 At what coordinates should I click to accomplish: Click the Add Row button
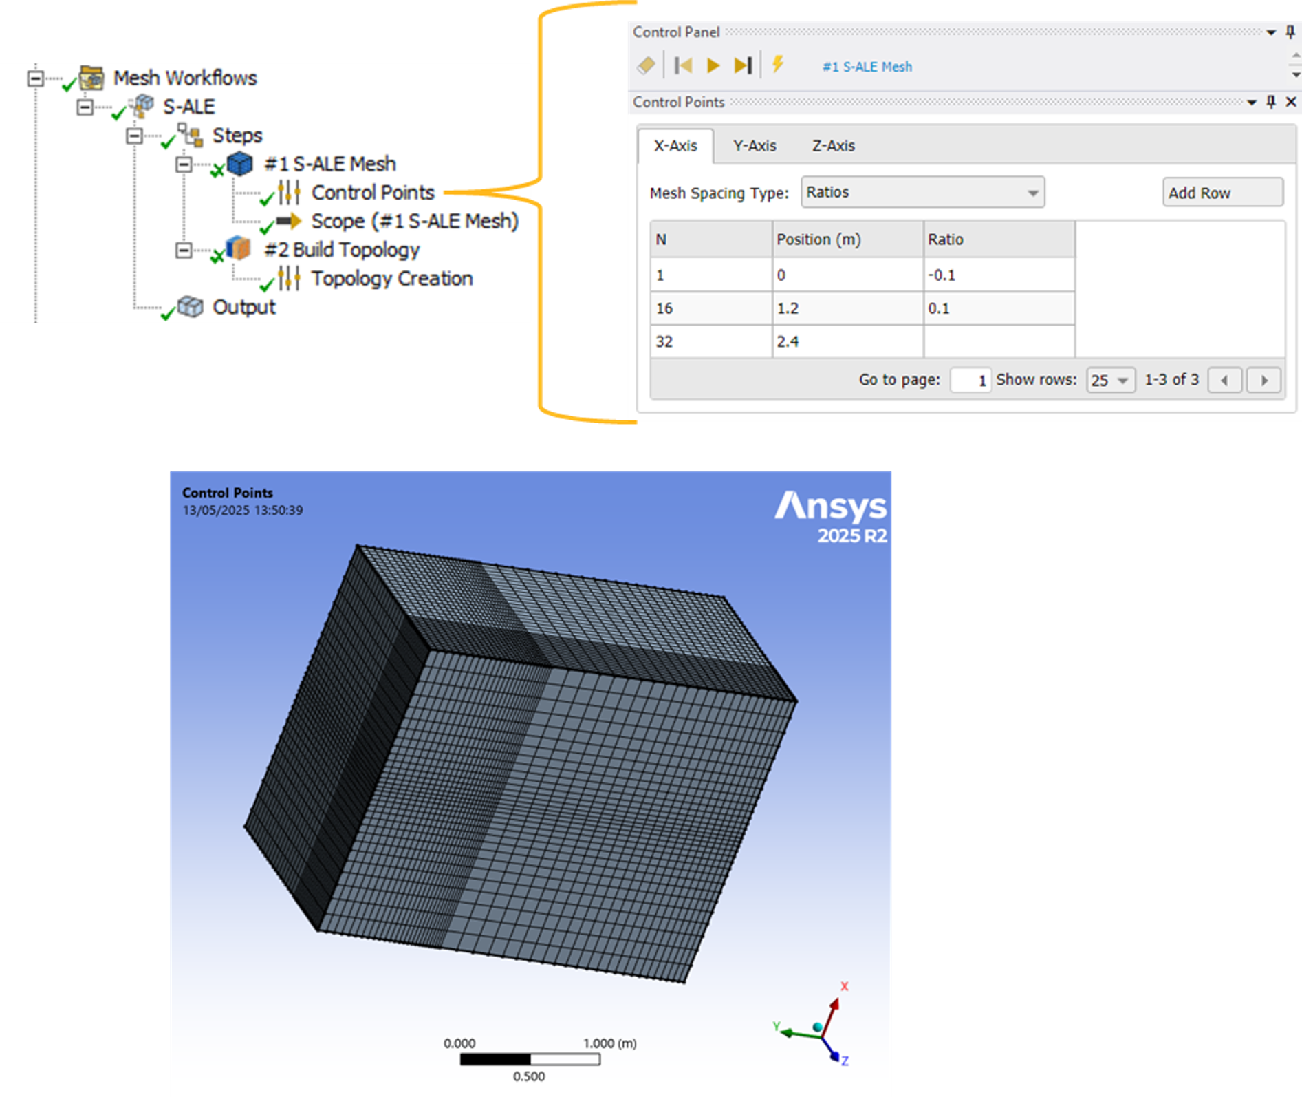1222,193
